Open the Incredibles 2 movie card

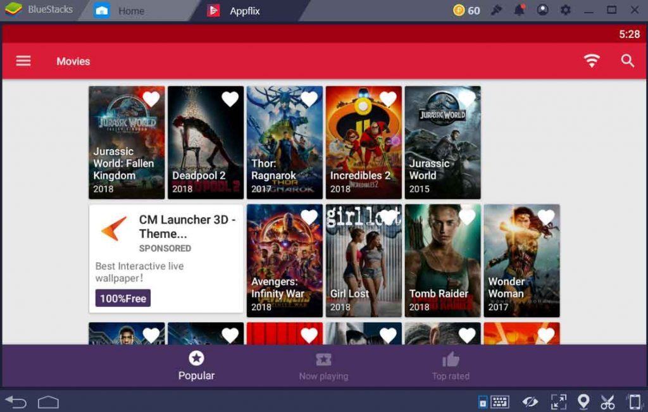(363, 142)
